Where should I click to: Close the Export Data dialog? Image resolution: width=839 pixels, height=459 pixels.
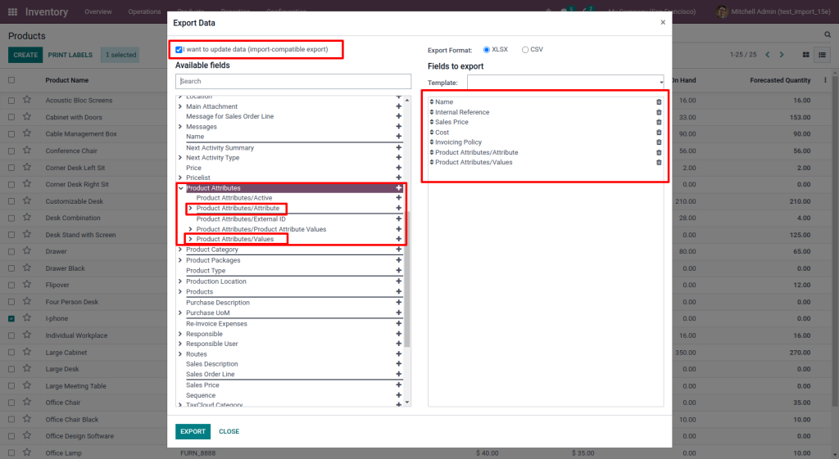[663, 22]
